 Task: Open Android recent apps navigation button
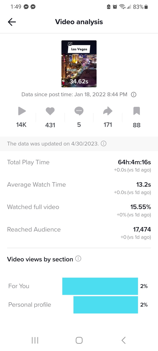point(35,340)
